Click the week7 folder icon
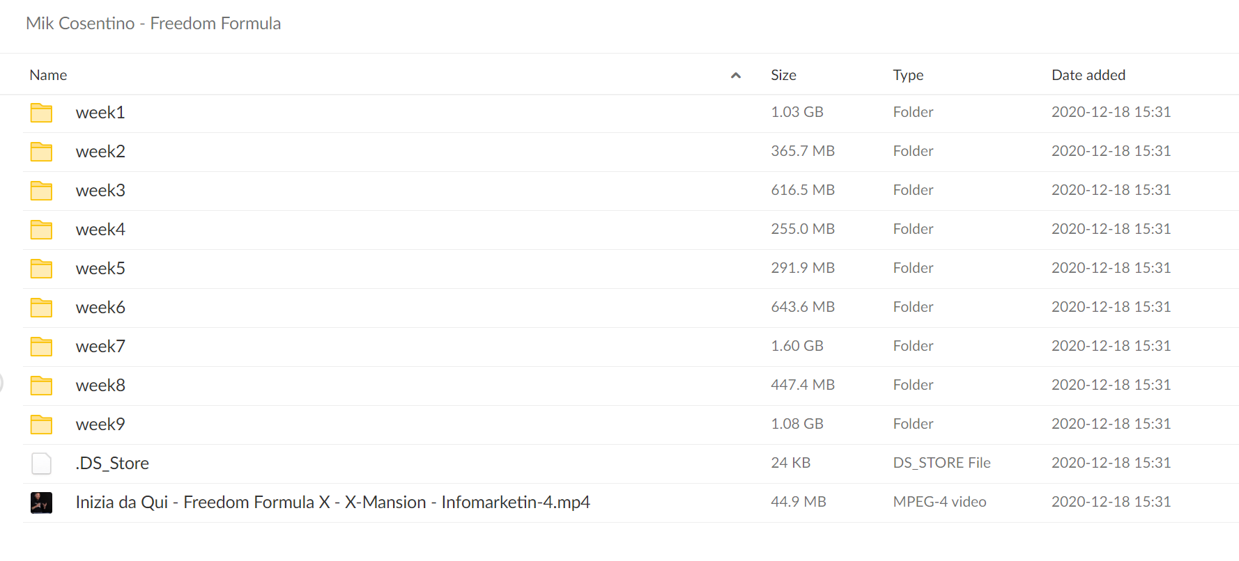The image size is (1239, 561). tap(41, 347)
